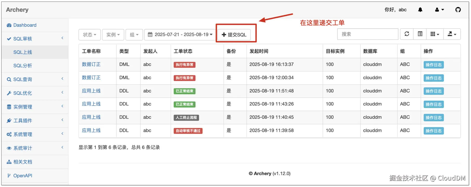Click the Archery footer link
This screenshot has height=187, width=471.
(263, 173)
